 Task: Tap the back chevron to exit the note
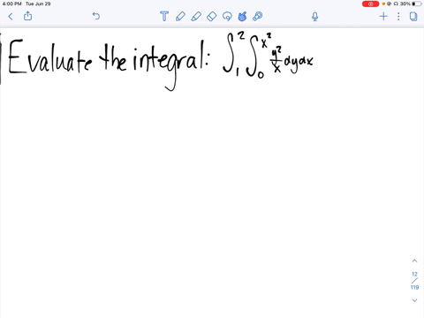[x=11, y=16]
